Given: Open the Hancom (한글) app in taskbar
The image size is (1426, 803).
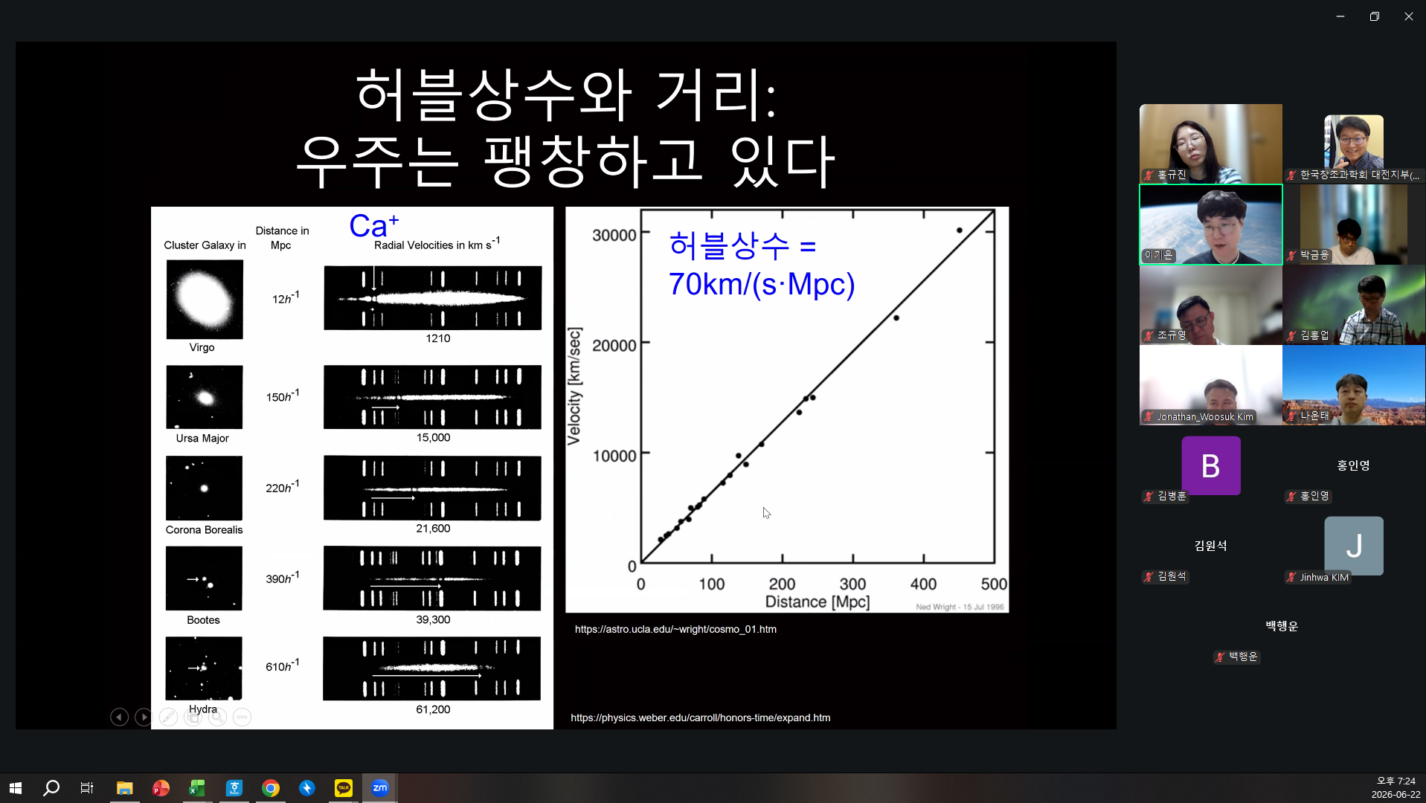Looking at the screenshot, I should coord(234,787).
